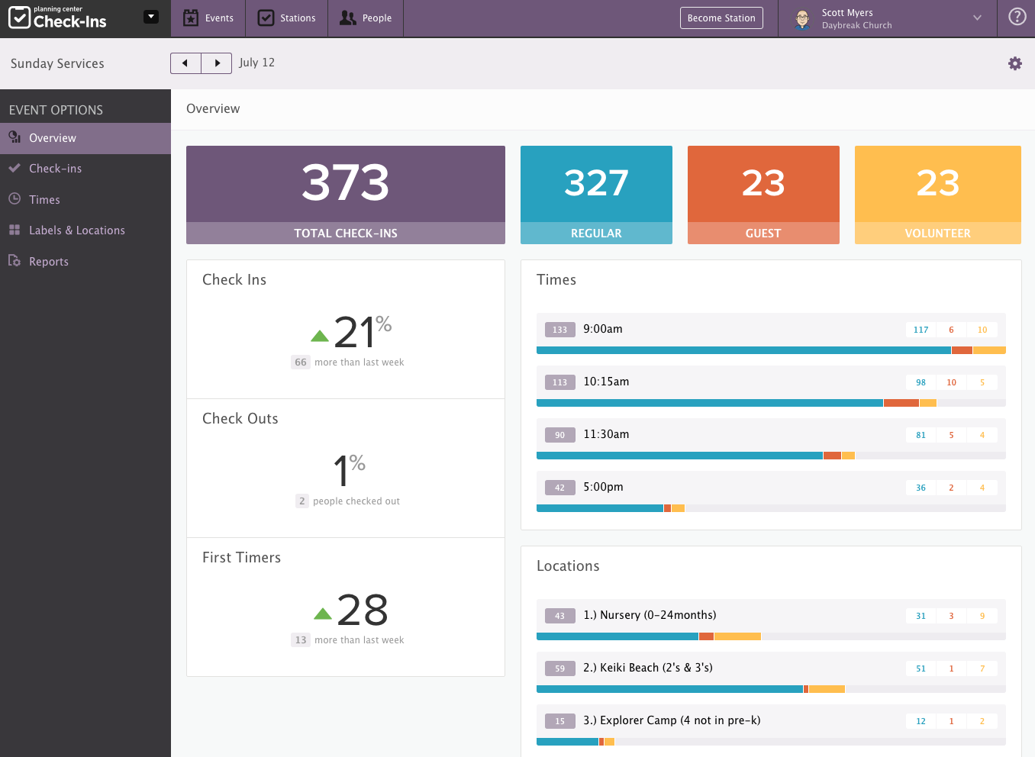The width and height of the screenshot is (1035, 757).
Task: Open the 9:00am time row
Action: [x=771, y=333]
